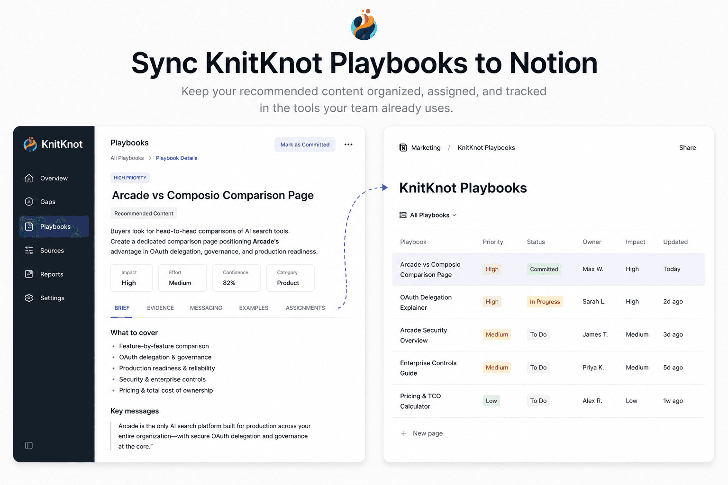Screen dimensions: 728x485
Task: Click the In Progress status tag
Action: pyautogui.click(x=545, y=302)
